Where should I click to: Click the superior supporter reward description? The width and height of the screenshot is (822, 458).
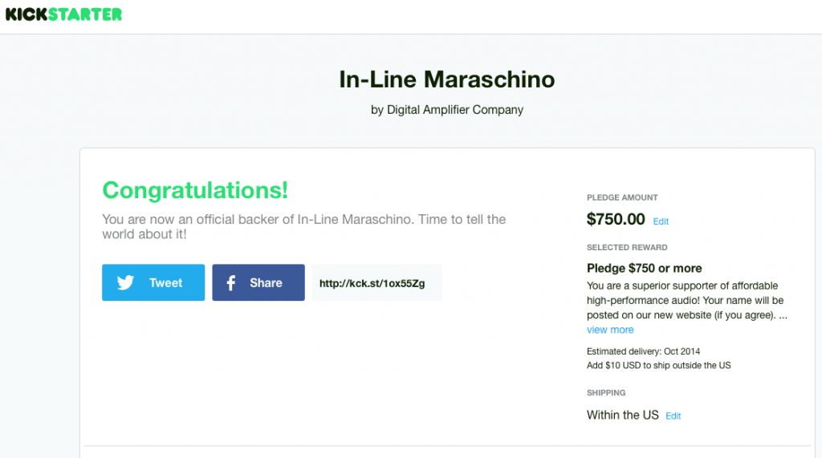[687, 300]
